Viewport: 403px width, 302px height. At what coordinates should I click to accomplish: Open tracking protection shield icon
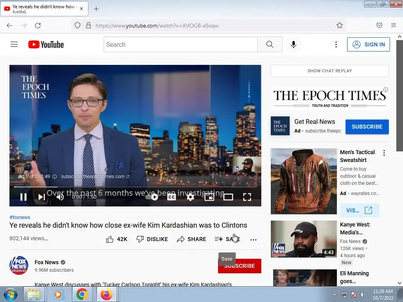pyautogui.click(x=78, y=26)
